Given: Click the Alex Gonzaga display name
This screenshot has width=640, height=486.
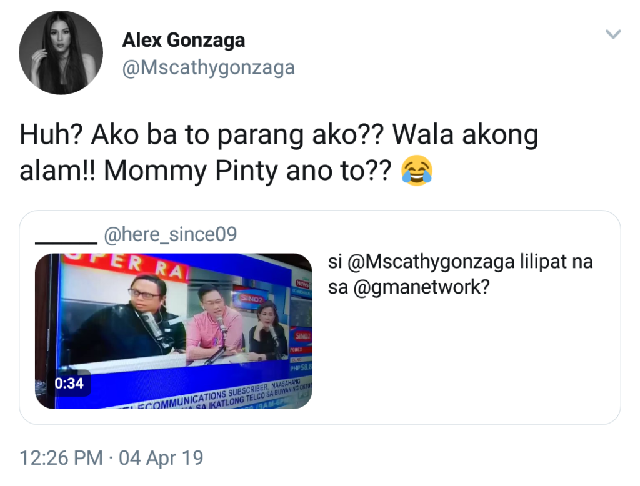Looking at the screenshot, I should (x=184, y=40).
